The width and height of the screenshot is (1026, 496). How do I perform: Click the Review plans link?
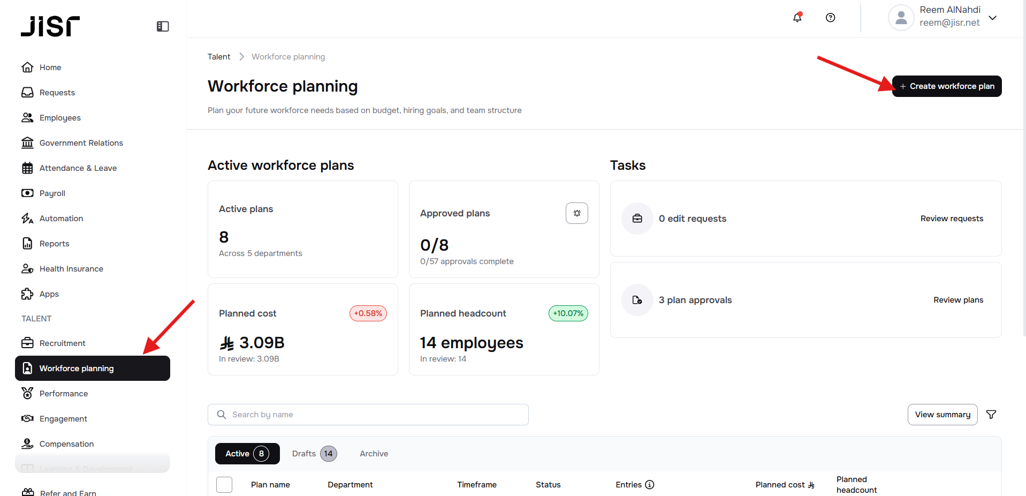[x=958, y=300]
